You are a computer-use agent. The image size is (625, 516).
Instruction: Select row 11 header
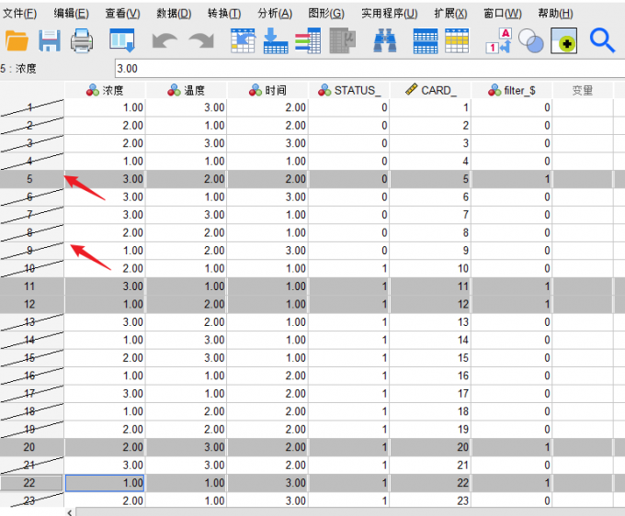coord(32,286)
